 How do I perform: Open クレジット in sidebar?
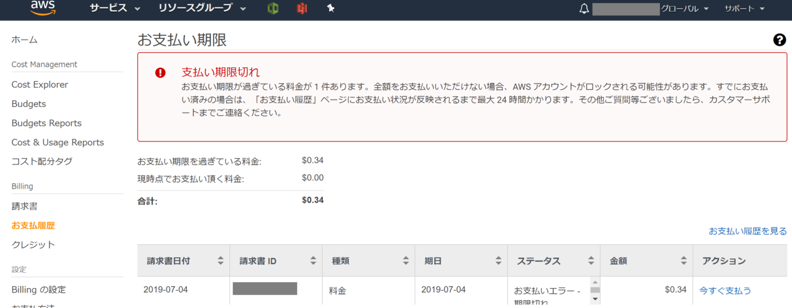(x=33, y=245)
